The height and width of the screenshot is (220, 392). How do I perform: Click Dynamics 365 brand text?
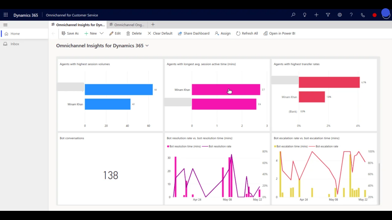[26, 15]
